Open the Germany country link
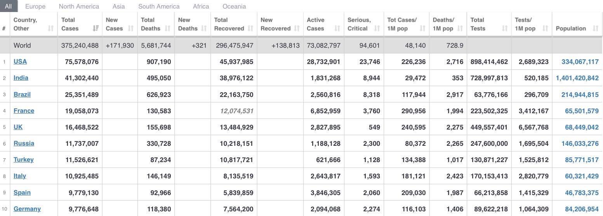 (x=27, y=209)
